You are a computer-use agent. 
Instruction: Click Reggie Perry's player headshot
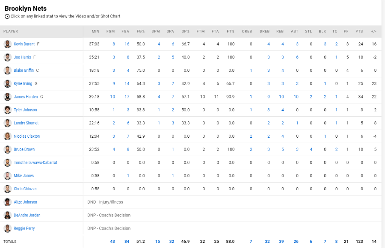coord(8,228)
